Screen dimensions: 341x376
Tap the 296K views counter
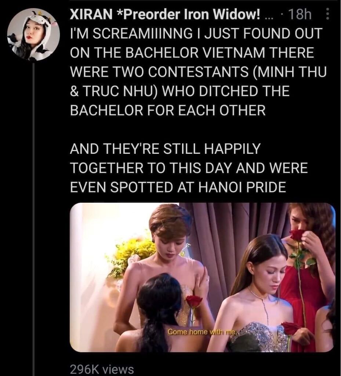pos(102,369)
